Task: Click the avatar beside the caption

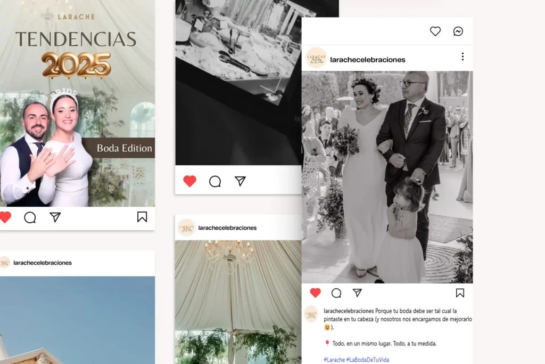Action: pos(311,314)
